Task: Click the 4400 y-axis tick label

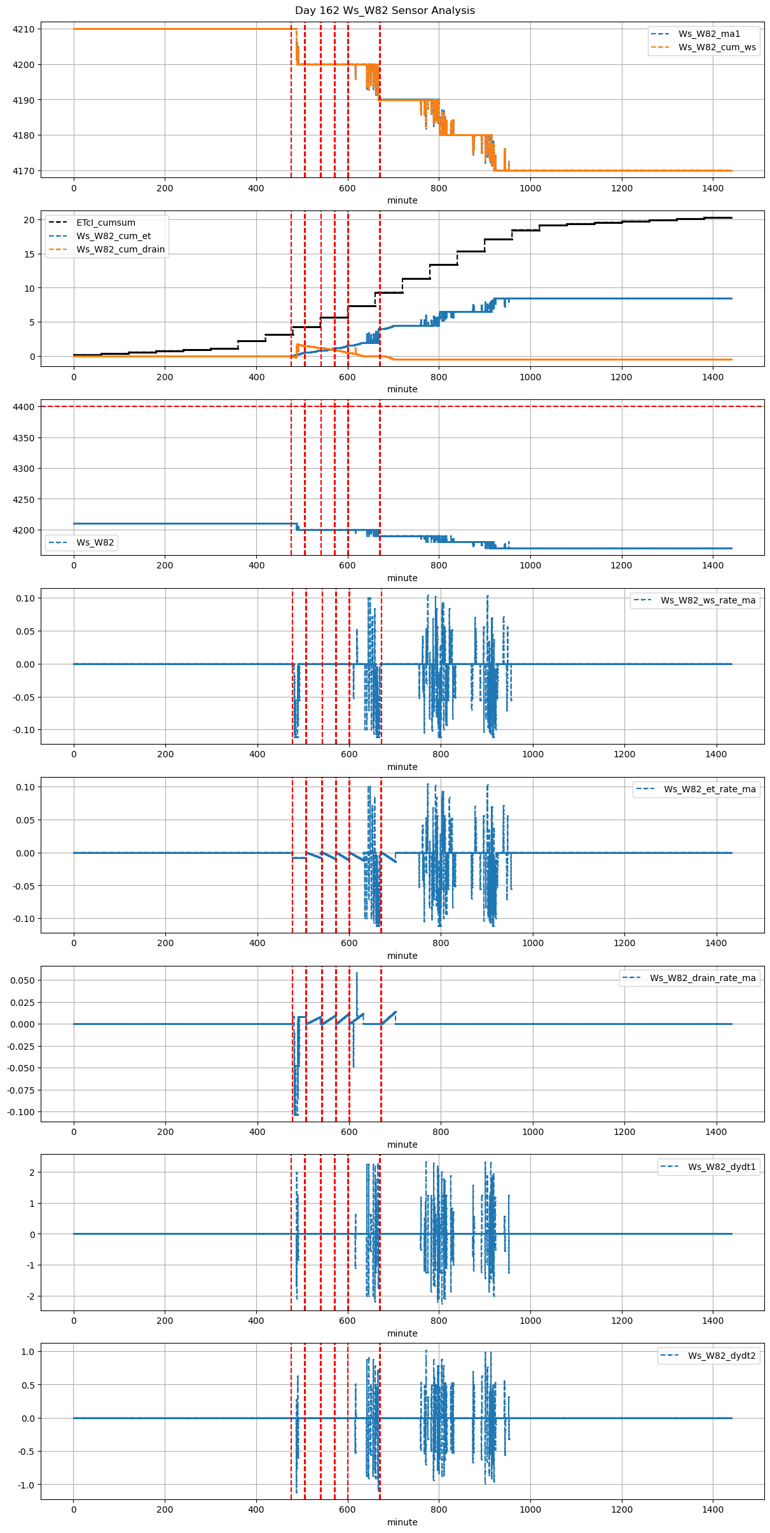Action: point(24,407)
